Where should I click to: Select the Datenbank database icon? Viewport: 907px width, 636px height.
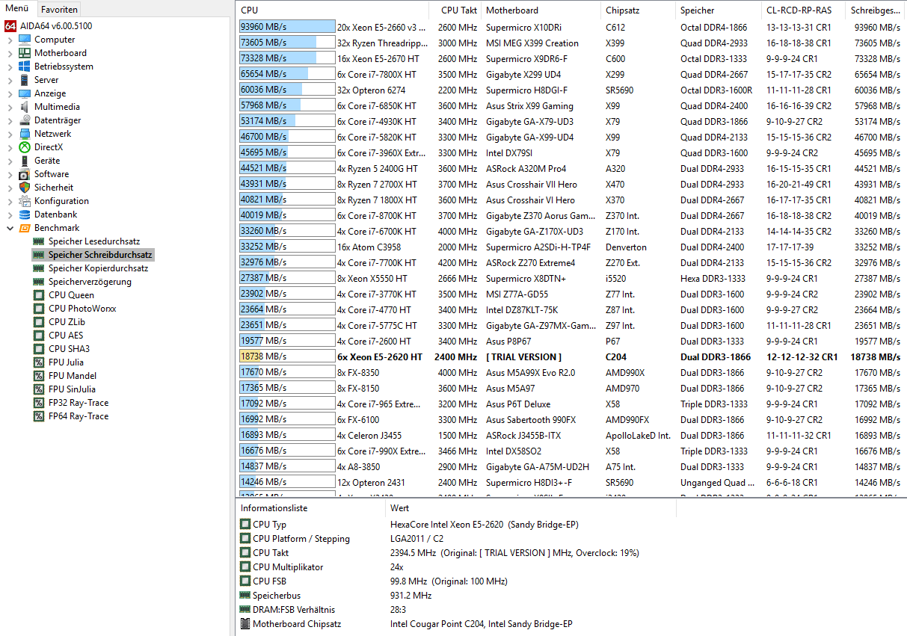click(x=25, y=214)
